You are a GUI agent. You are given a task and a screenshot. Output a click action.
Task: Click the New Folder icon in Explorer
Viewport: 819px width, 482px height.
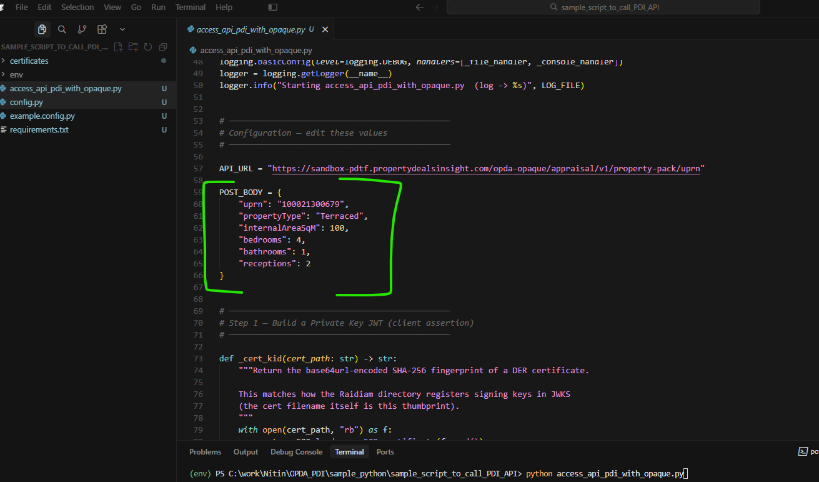coord(133,47)
